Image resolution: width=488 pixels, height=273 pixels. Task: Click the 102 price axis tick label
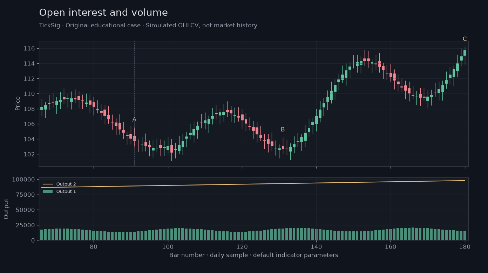tap(30, 154)
